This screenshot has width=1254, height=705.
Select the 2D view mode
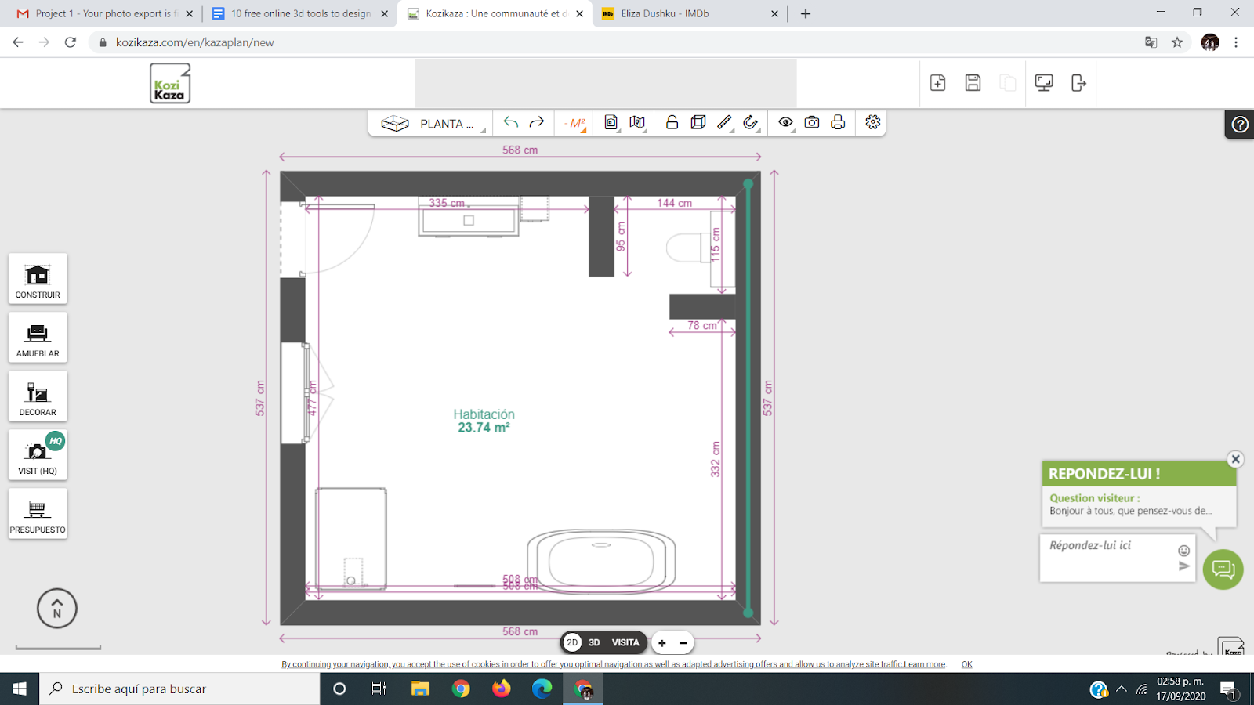(572, 642)
